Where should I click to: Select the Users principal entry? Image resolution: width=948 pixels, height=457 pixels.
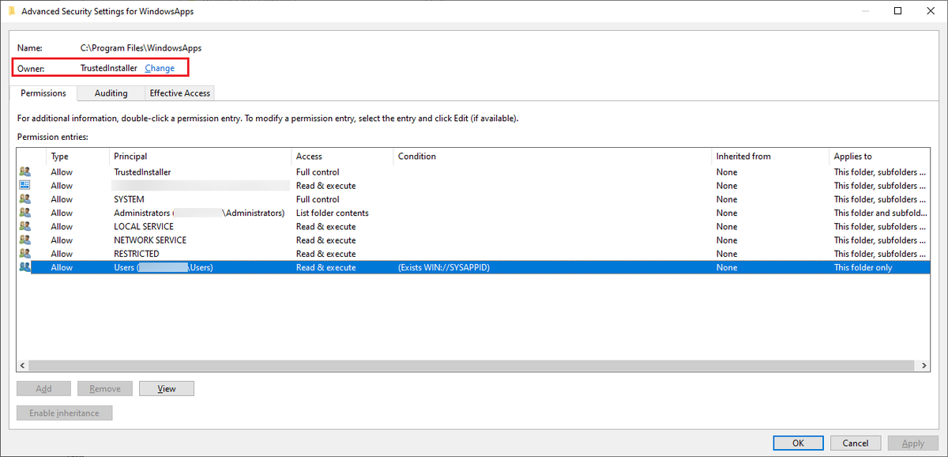click(x=164, y=267)
